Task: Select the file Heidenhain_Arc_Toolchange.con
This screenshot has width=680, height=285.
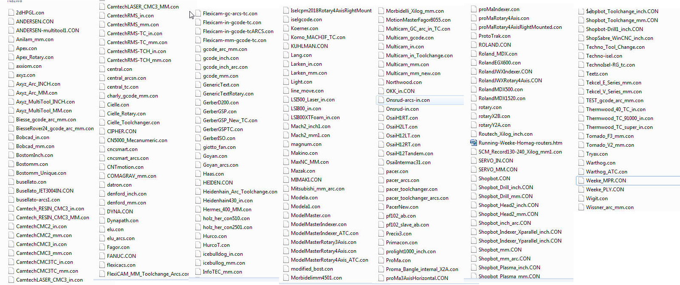Action: (x=240, y=192)
